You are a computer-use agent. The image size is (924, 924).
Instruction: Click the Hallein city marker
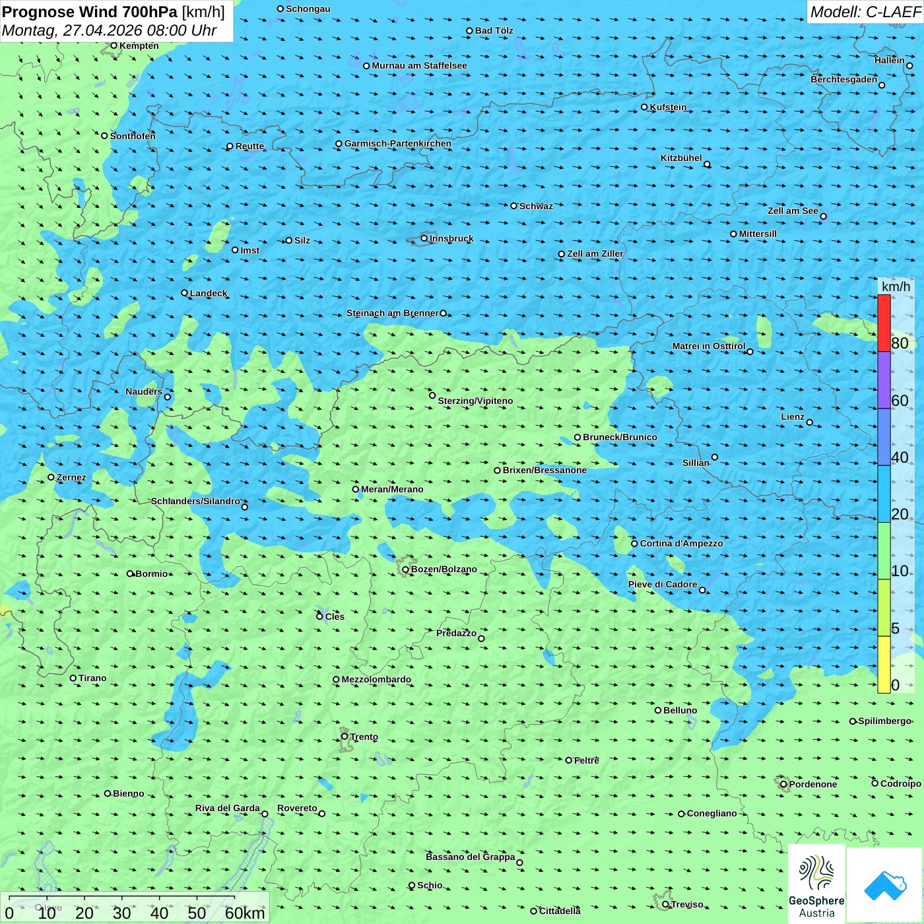909,65
